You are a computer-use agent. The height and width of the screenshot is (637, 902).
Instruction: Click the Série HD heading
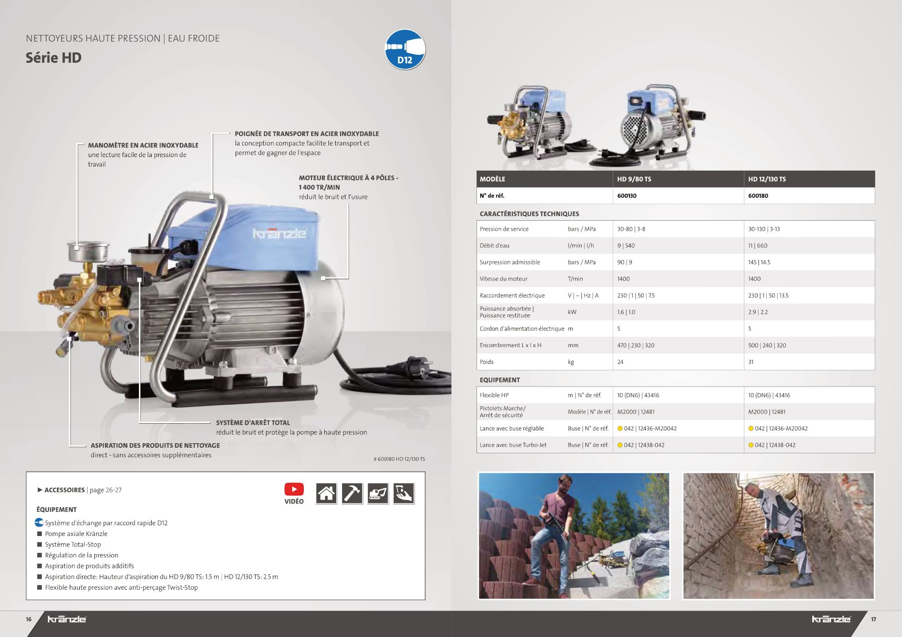point(54,58)
